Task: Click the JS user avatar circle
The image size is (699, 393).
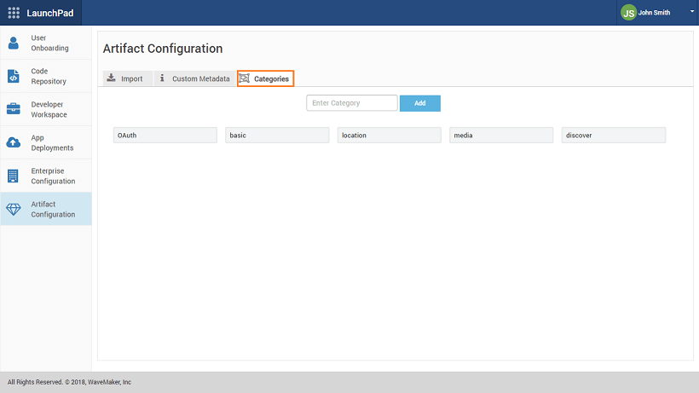Action: tap(628, 13)
